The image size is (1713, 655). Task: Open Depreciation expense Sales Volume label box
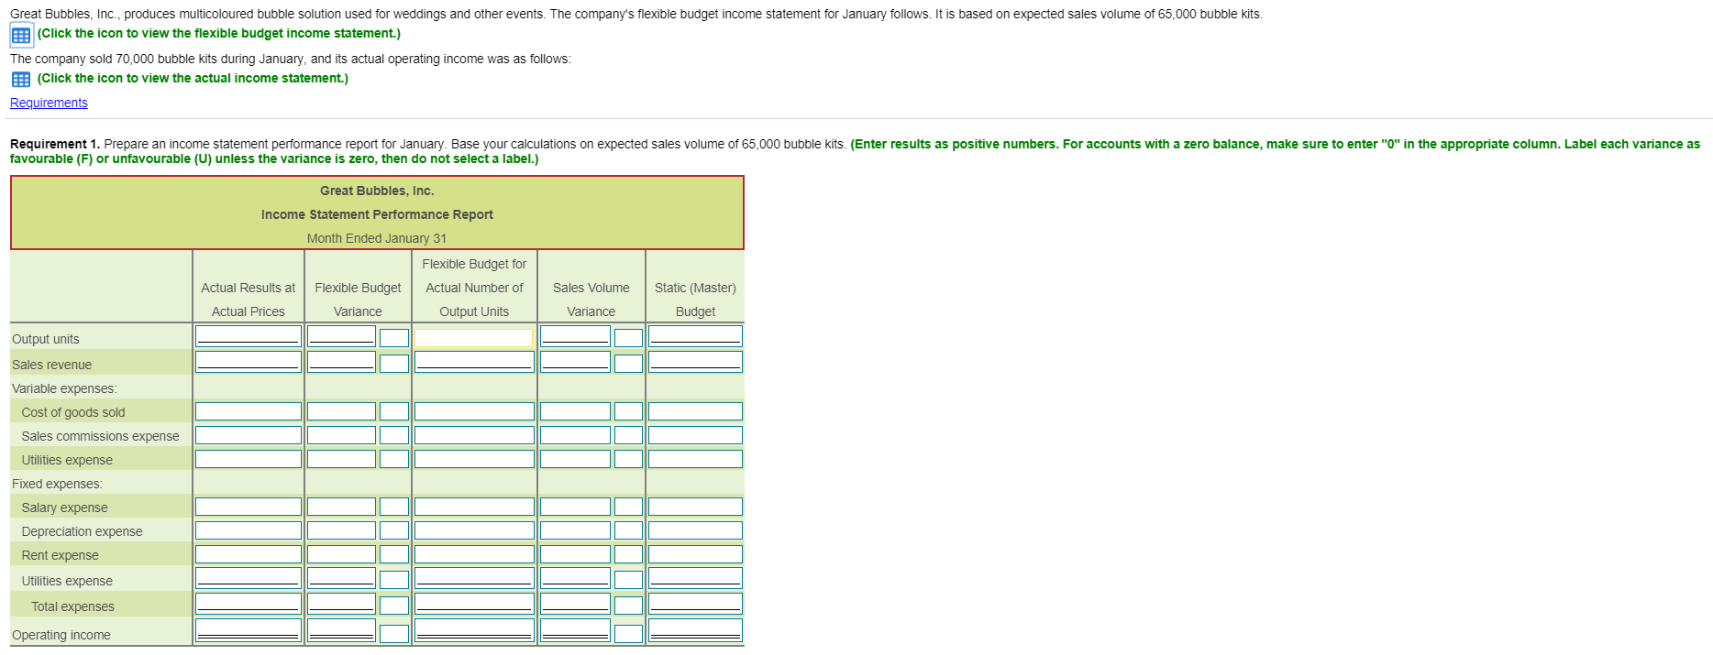pyautogui.click(x=629, y=530)
